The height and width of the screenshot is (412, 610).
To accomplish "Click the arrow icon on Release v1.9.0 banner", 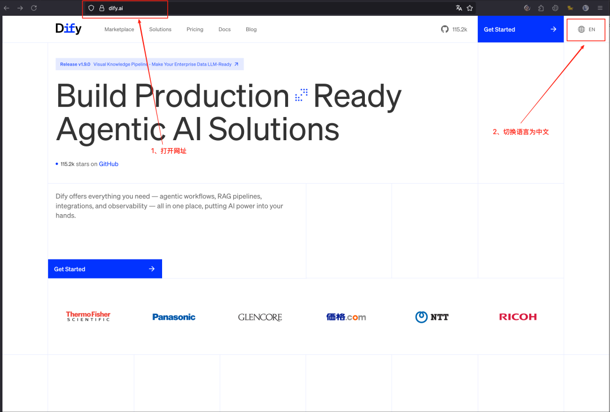I will point(236,64).
